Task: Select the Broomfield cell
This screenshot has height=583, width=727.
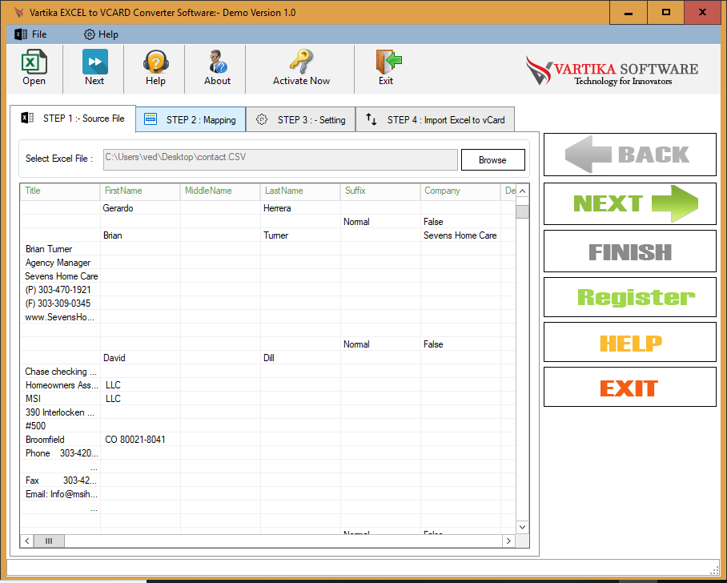Action: pyautogui.click(x=60, y=440)
